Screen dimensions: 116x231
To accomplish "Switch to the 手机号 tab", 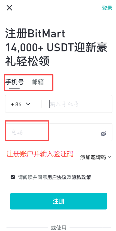I will point(14,82).
